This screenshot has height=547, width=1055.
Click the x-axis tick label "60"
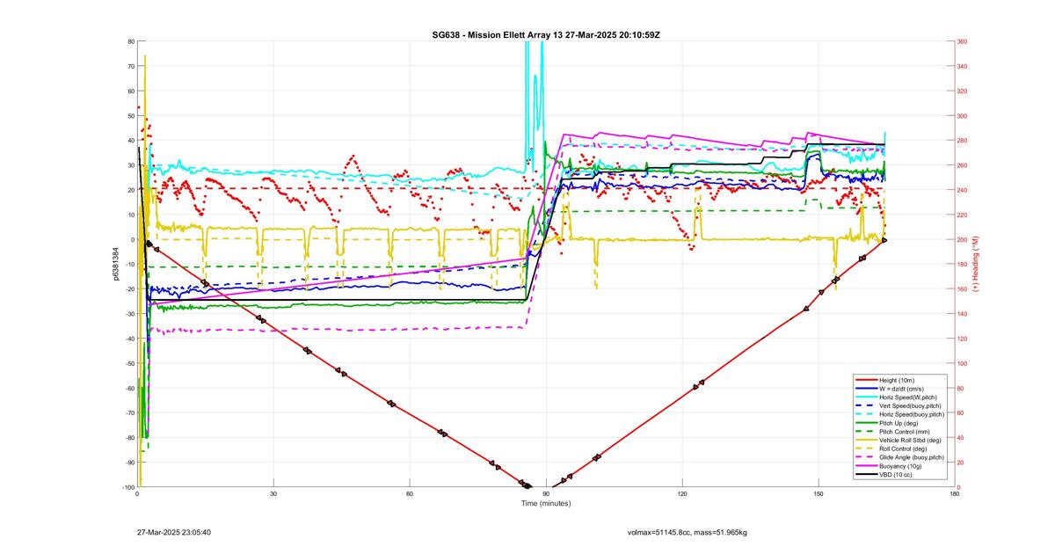[410, 493]
